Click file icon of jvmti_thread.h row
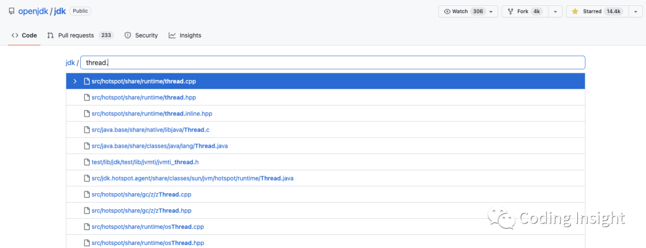646x248 pixels. [x=87, y=162]
